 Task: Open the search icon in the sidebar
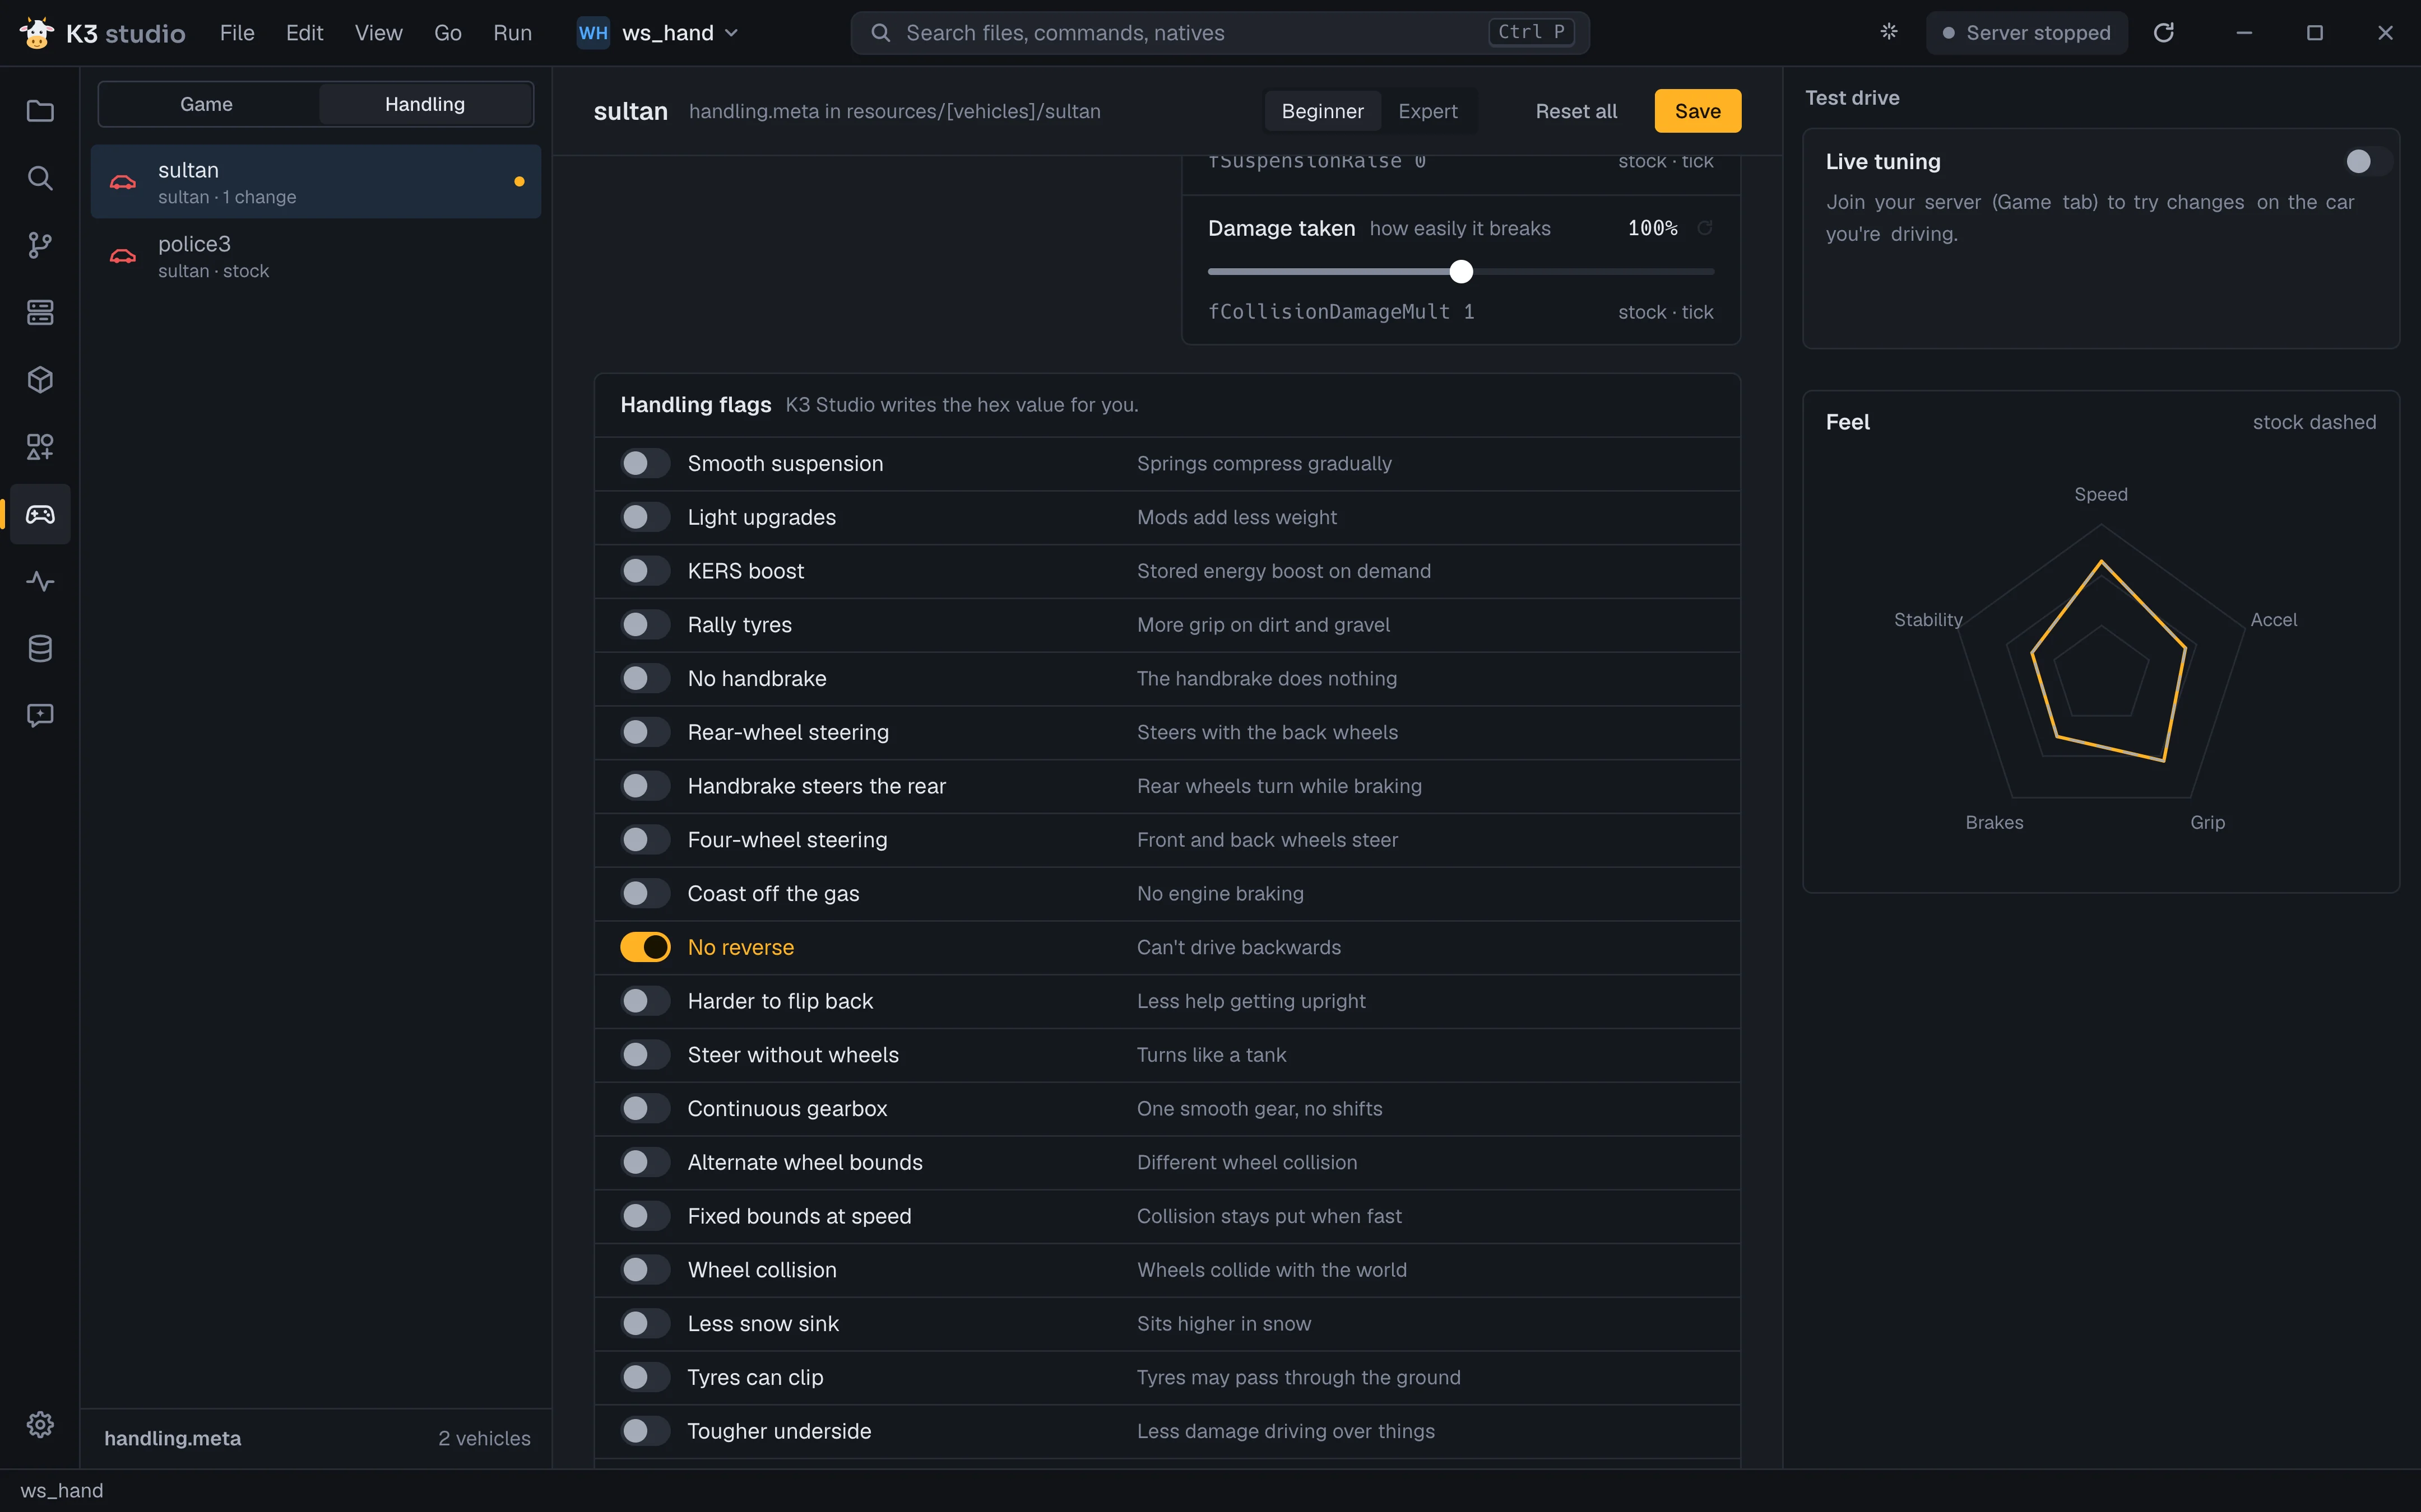click(x=40, y=178)
